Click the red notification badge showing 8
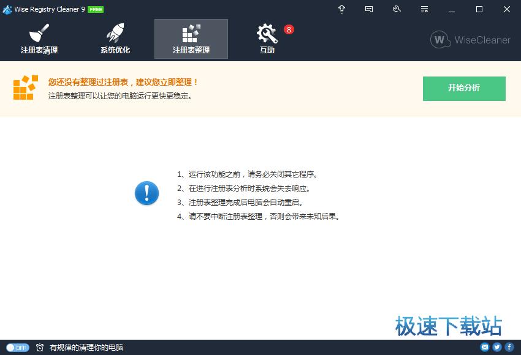 point(289,29)
